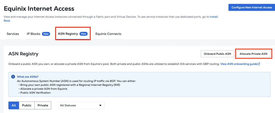This screenshot has height=113, width=275.
Task: Click Configure New Internet Access button
Action: click(252, 7)
